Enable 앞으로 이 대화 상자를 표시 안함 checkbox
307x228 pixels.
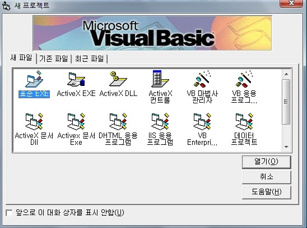pos(9,213)
